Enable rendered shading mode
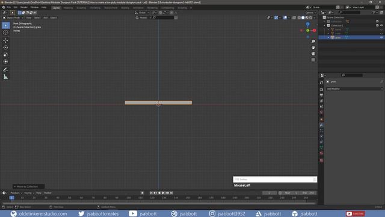The height and width of the screenshot is (217, 385). [x=310, y=17]
